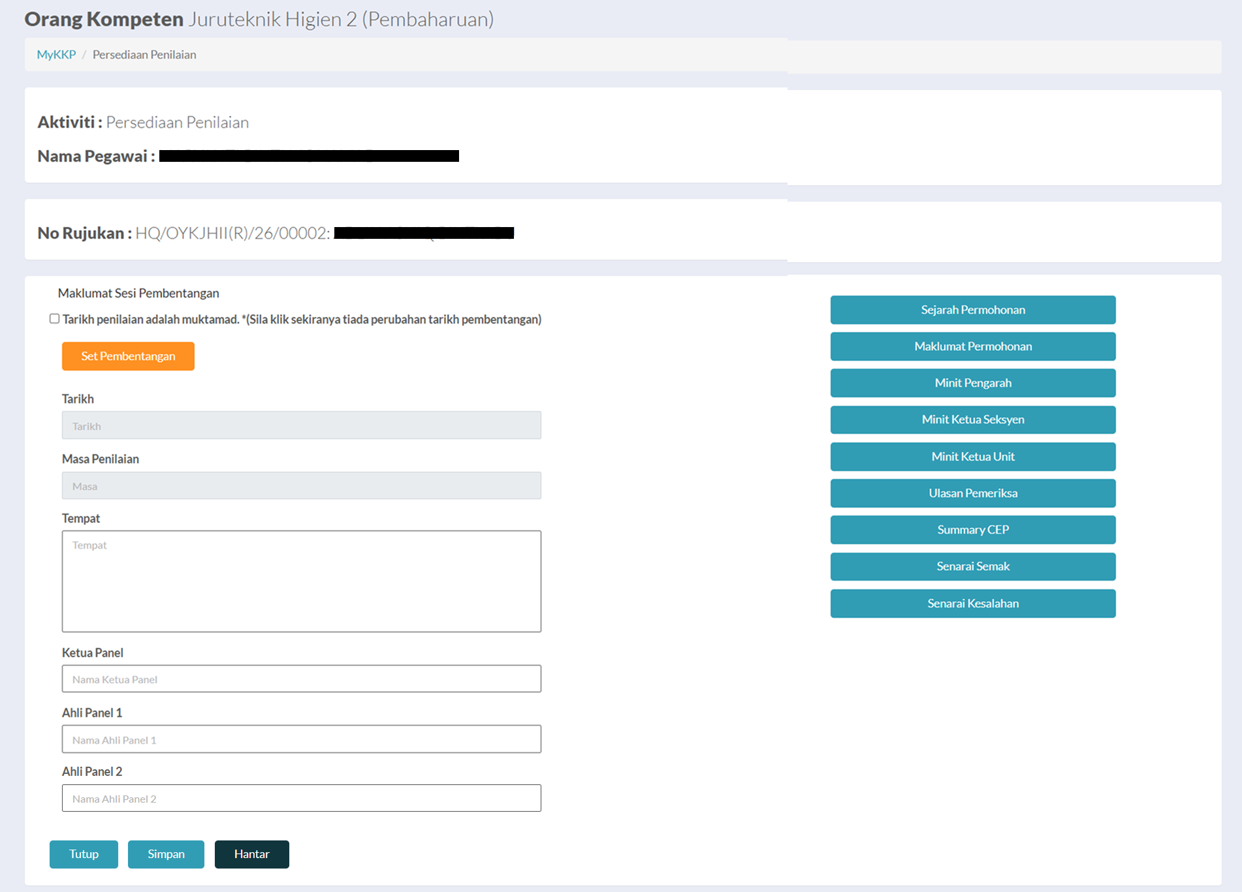Click the Nama Ketua Panel input

tap(302, 679)
